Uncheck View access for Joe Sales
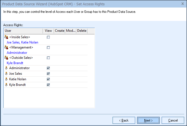The width and height of the screenshot is (187, 126). pyautogui.click(x=48, y=74)
